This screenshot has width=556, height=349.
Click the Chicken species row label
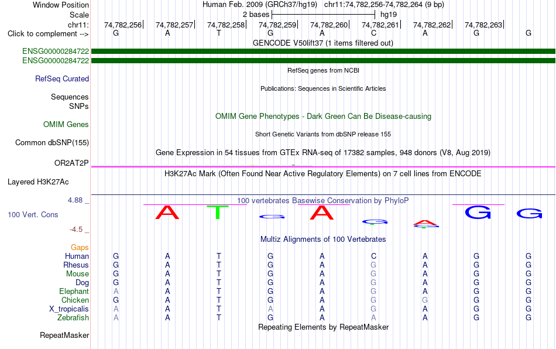click(75, 300)
